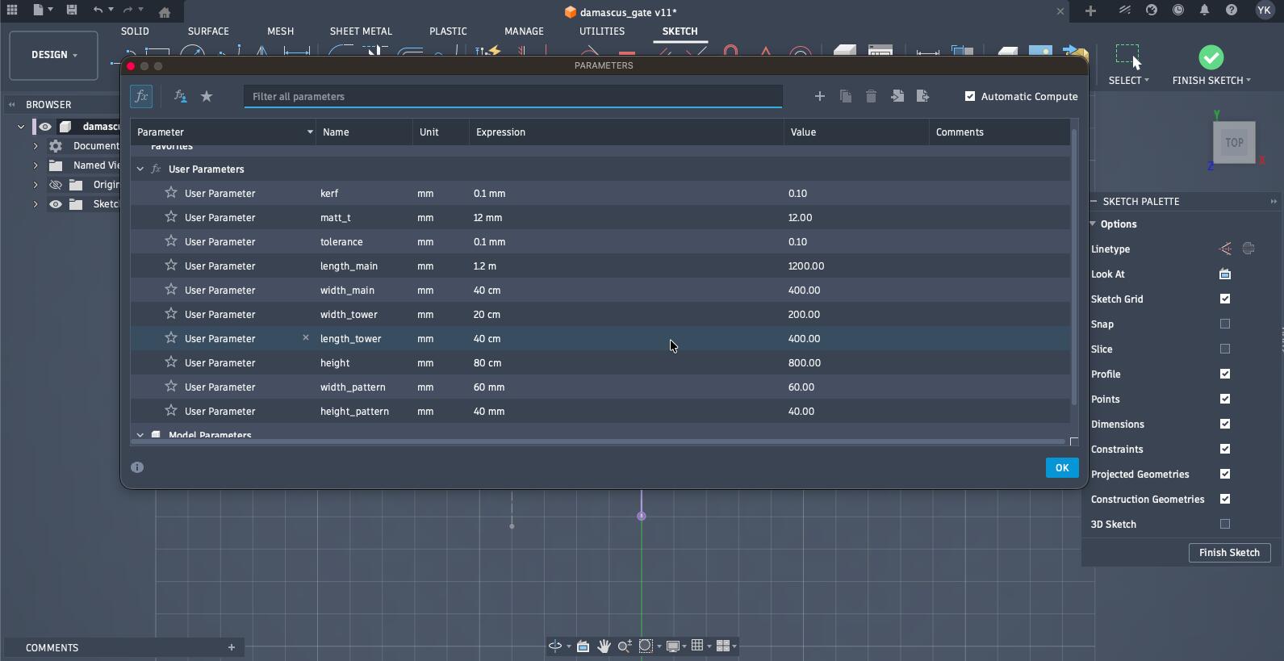Favorite the height parameter star

(x=171, y=362)
